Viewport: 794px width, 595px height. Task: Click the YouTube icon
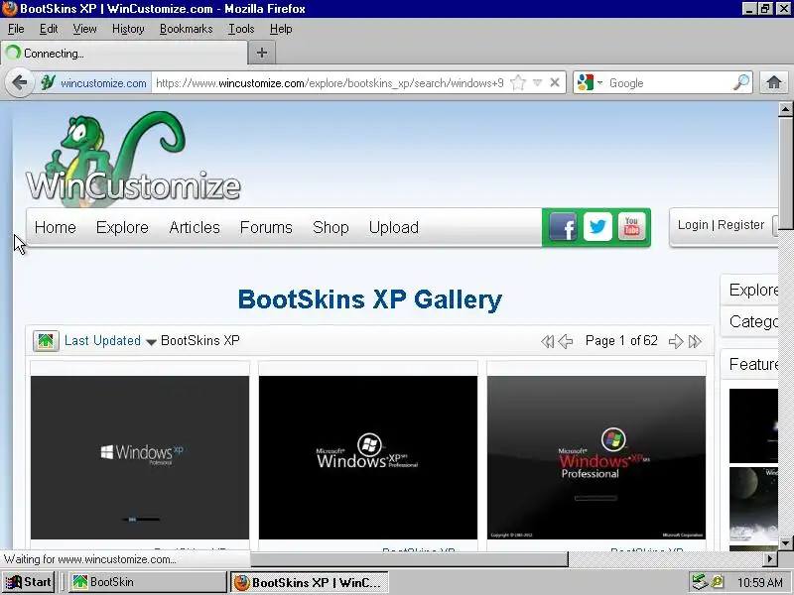click(x=631, y=227)
